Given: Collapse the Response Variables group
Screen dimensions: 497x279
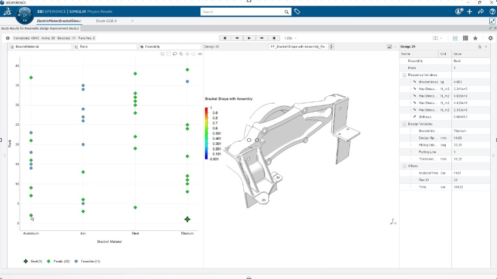Looking at the screenshot, I should click(404, 75).
